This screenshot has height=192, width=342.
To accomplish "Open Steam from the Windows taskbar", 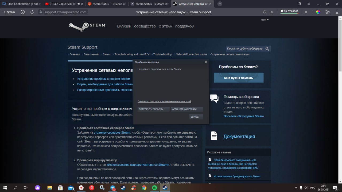I will click(165, 188).
